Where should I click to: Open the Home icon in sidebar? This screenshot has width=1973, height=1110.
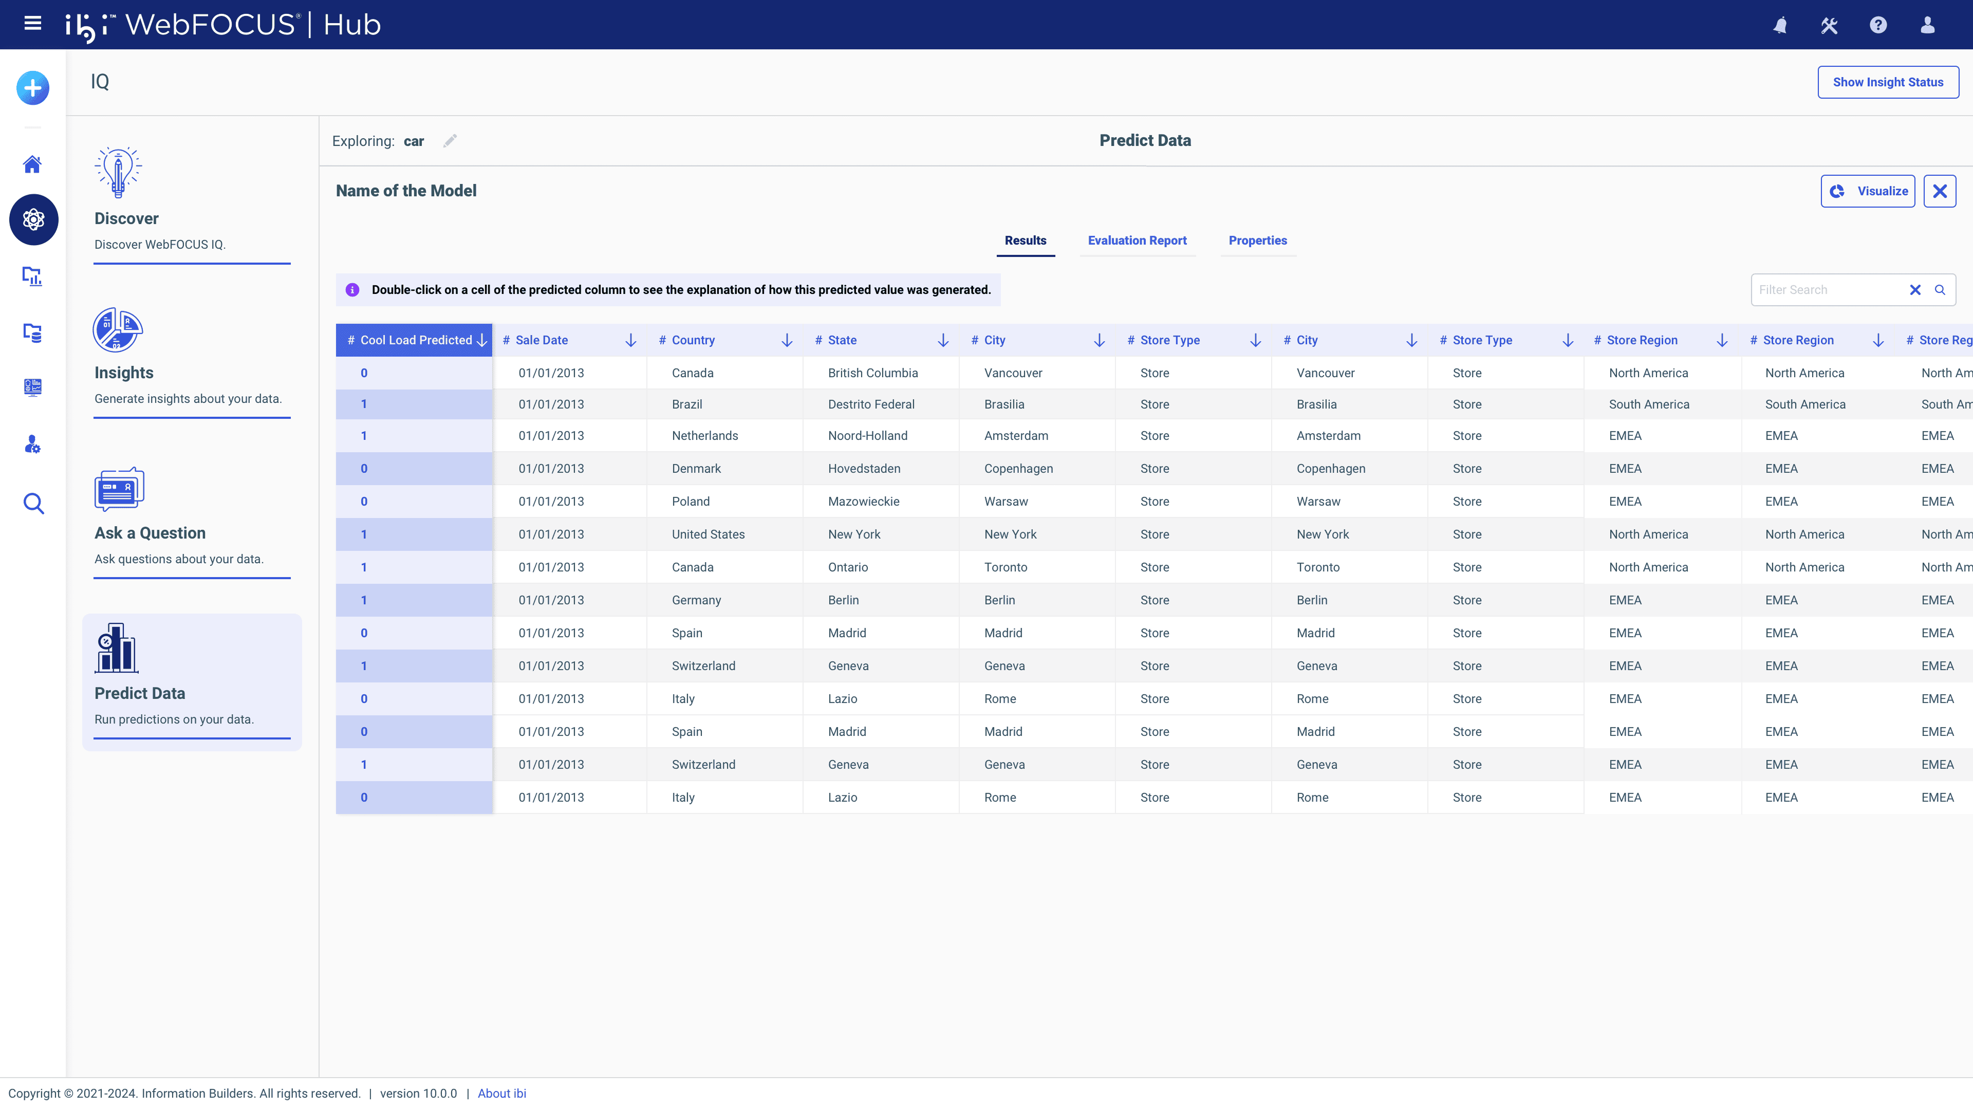32,164
